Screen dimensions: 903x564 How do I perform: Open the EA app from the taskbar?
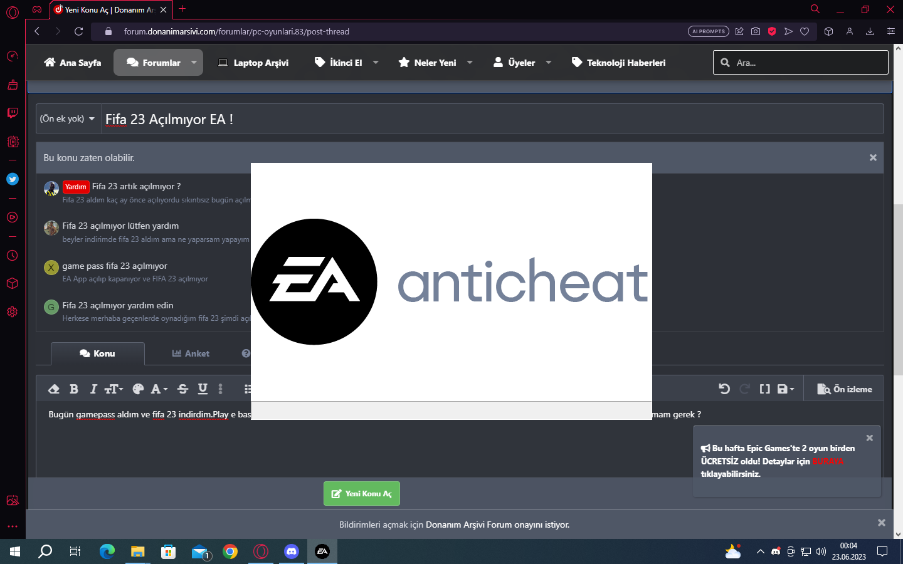click(x=322, y=551)
